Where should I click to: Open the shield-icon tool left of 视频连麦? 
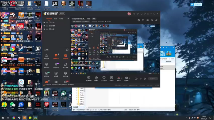coord(47,65)
